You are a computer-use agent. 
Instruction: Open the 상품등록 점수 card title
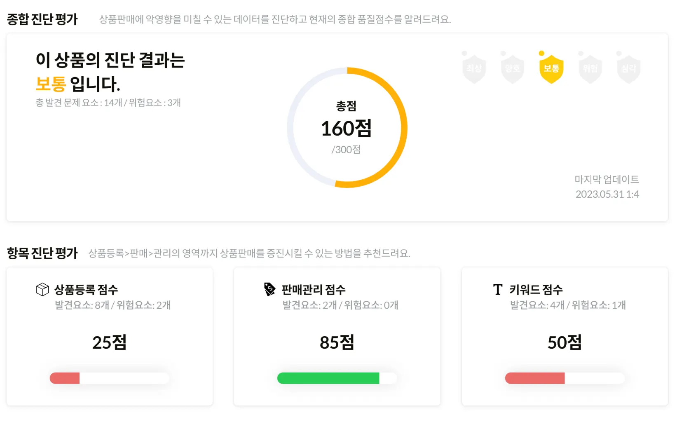(86, 290)
